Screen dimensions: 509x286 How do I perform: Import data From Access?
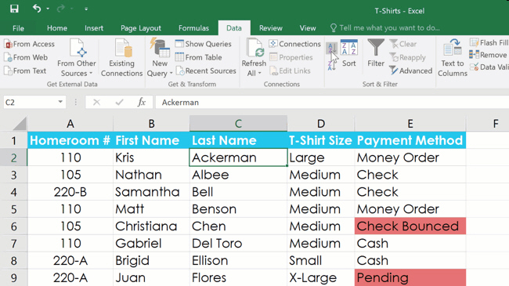pos(30,44)
